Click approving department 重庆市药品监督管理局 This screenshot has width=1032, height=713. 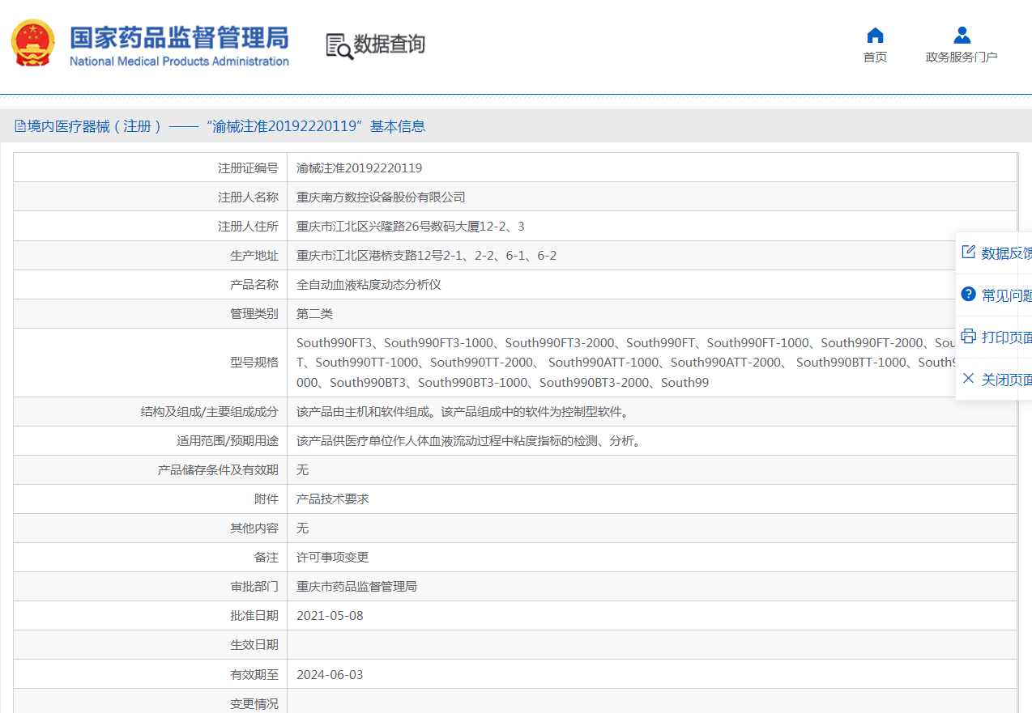[356, 587]
